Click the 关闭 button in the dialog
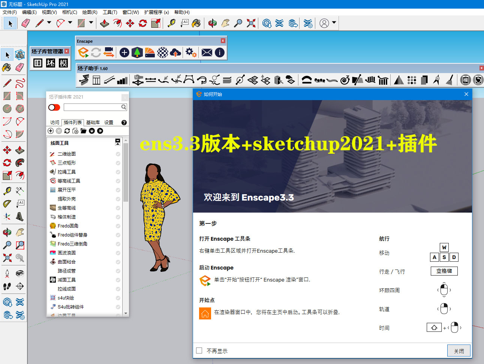This screenshot has width=484, height=364. [459, 351]
